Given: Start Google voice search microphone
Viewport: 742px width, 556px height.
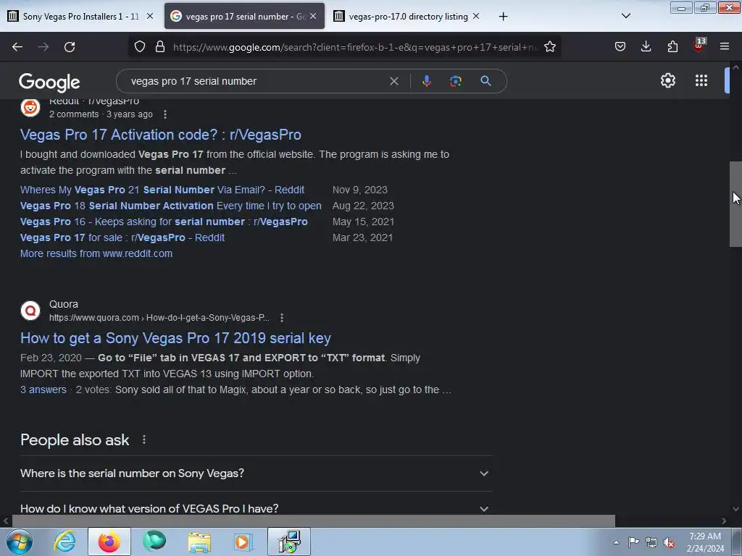Looking at the screenshot, I should [426, 81].
